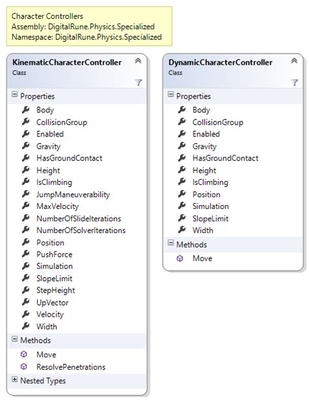
Task: Select HasGroundContact in DynamicCharacterController
Action: (x=226, y=158)
